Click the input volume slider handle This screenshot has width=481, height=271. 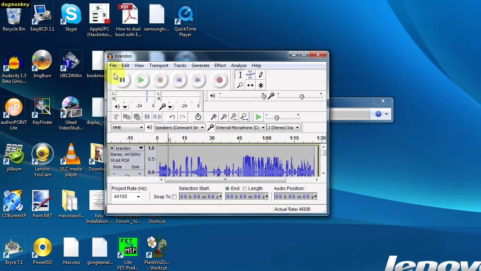click(x=302, y=97)
